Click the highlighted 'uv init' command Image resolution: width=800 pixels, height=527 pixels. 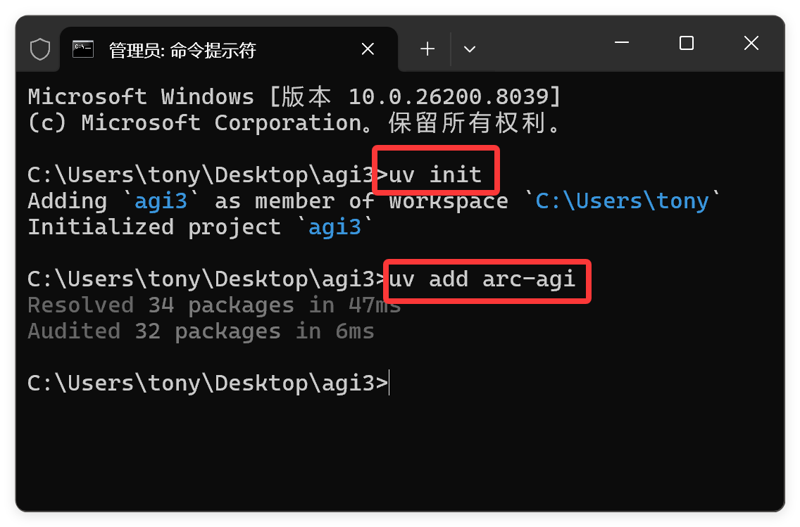[435, 174]
